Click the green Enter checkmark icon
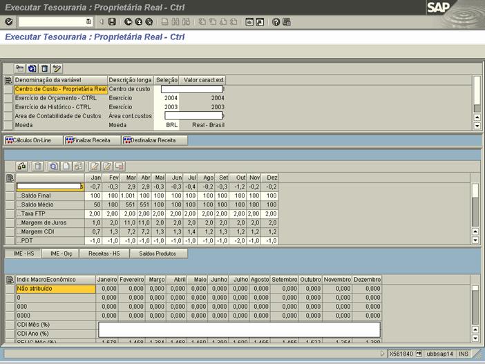 click(x=9, y=21)
